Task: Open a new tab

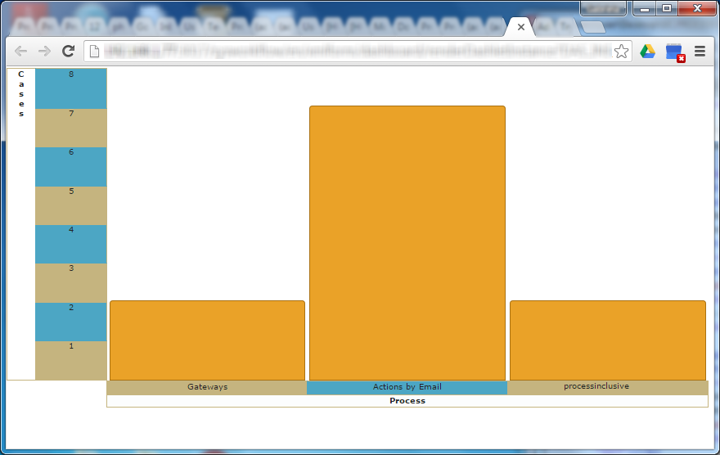Action: tap(592, 27)
